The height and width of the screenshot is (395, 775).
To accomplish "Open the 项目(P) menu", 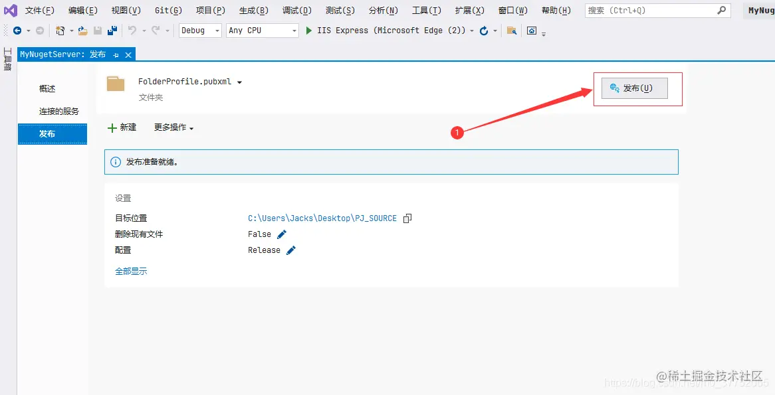I will coord(211,11).
